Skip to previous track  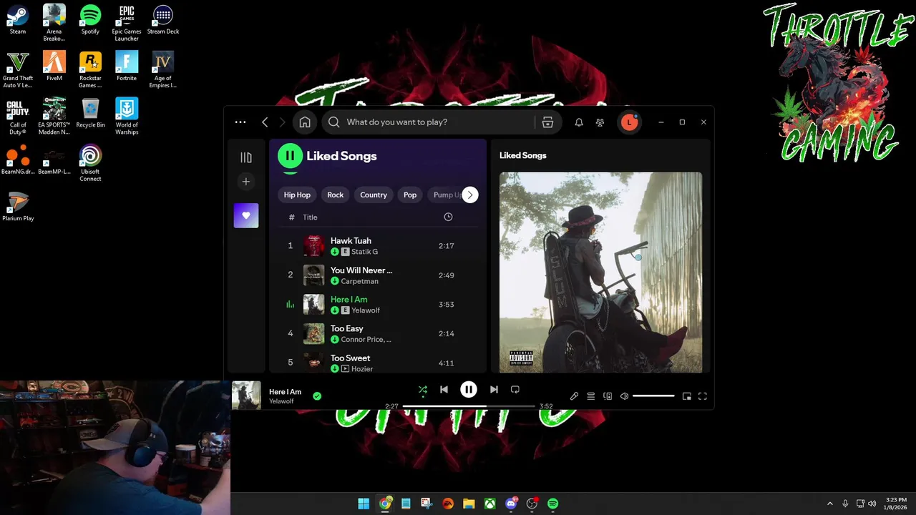tap(444, 390)
